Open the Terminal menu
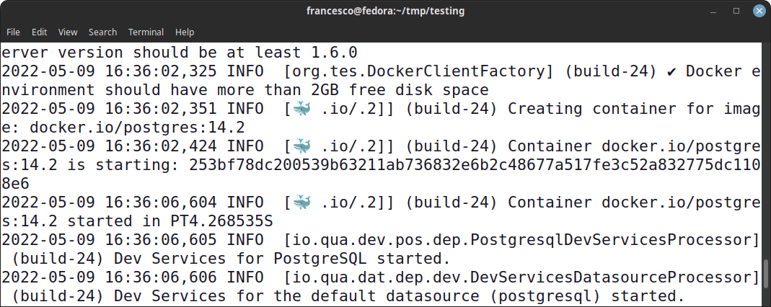 (146, 32)
